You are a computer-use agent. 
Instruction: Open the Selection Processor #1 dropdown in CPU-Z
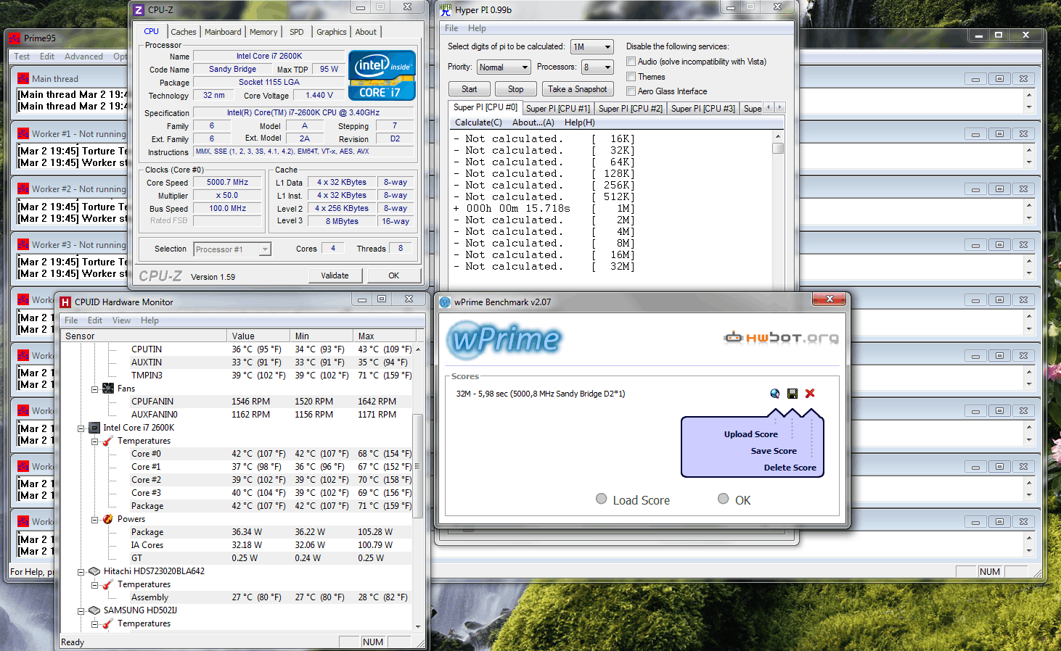coord(232,249)
